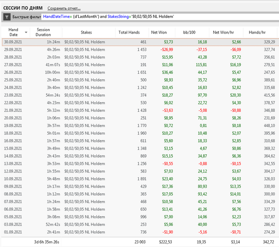Click the Total Hands column header
This screenshot has width=279, height=247.
(129, 32)
